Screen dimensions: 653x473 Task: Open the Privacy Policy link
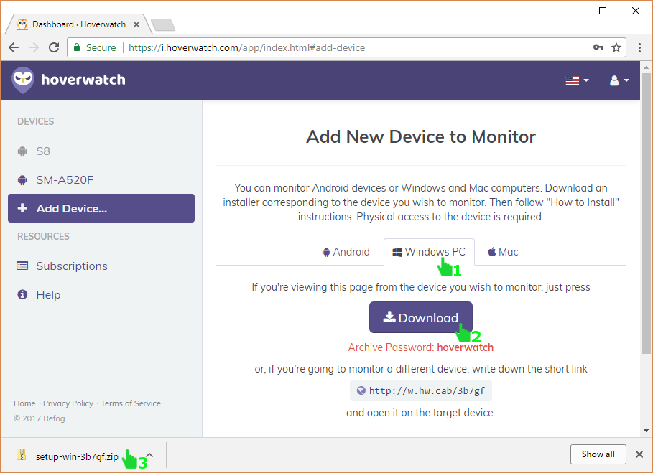[68, 403]
